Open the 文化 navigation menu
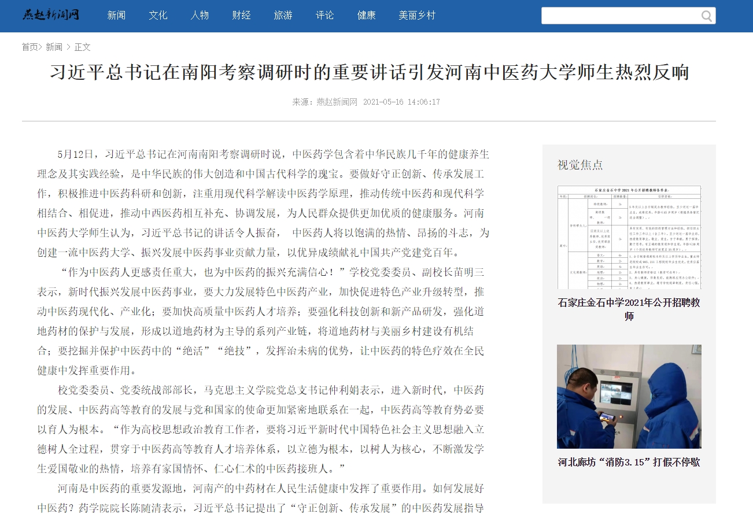Screen dimensions: 753x514 pos(158,16)
